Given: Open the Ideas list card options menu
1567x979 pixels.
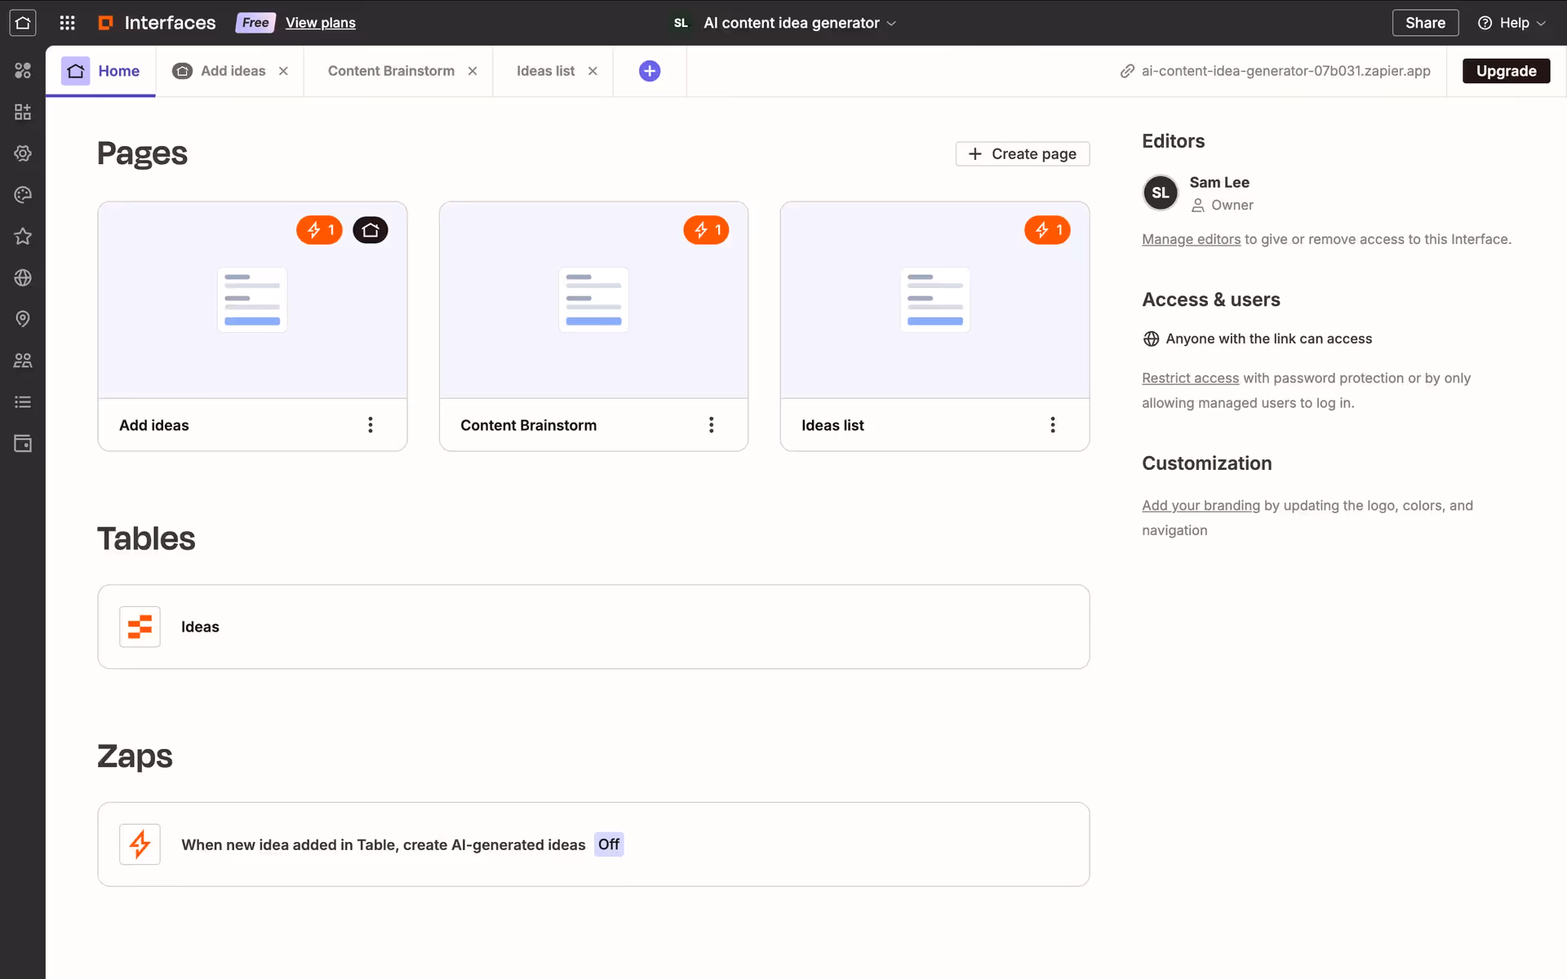Looking at the screenshot, I should tap(1053, 425).
